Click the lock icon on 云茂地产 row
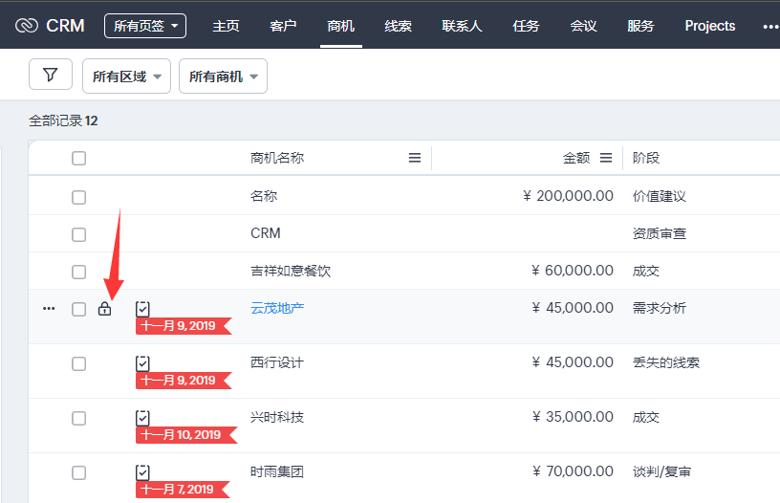This screenshot has height=503, width=780. [105, 309]
